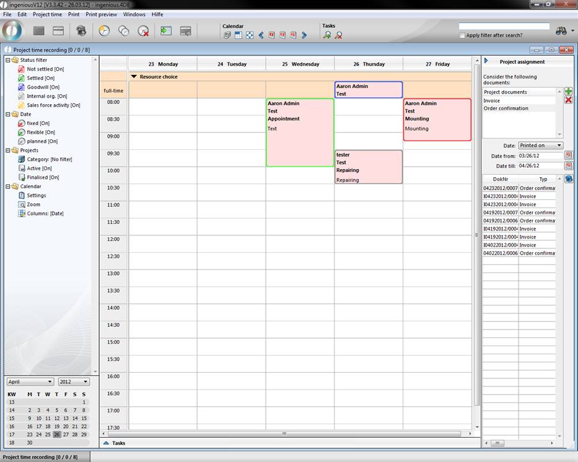578x462 pixels.
Task: Open the April month dropdown
Action: click(30, 381)
